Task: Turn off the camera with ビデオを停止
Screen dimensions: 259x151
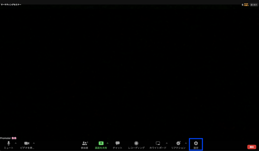Action: (27, 143)
